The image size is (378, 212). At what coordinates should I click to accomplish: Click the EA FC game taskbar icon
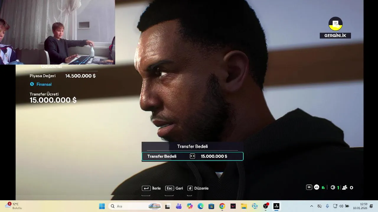[276, 206]
